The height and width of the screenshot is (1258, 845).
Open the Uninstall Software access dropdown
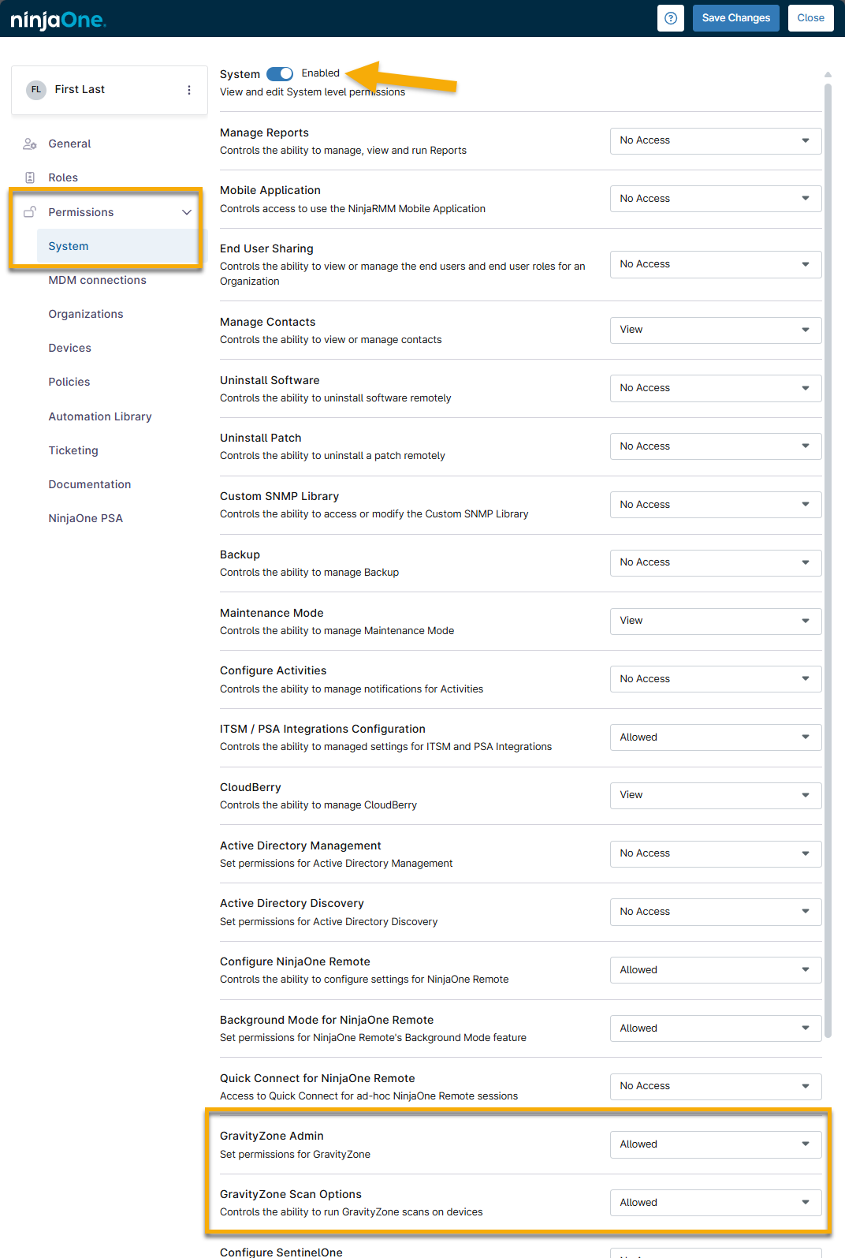(715, 388)
